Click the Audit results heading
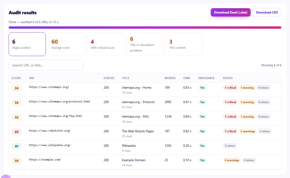290x178 pixels. click(x=23, y=13)
